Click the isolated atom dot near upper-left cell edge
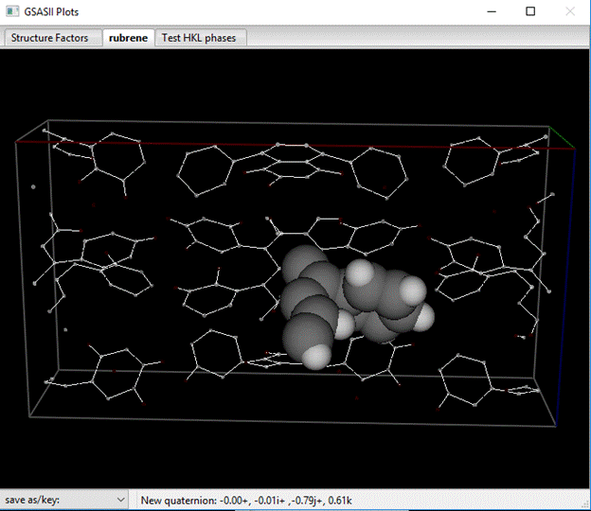The image size is (591, 511). [x=33, y=187]
